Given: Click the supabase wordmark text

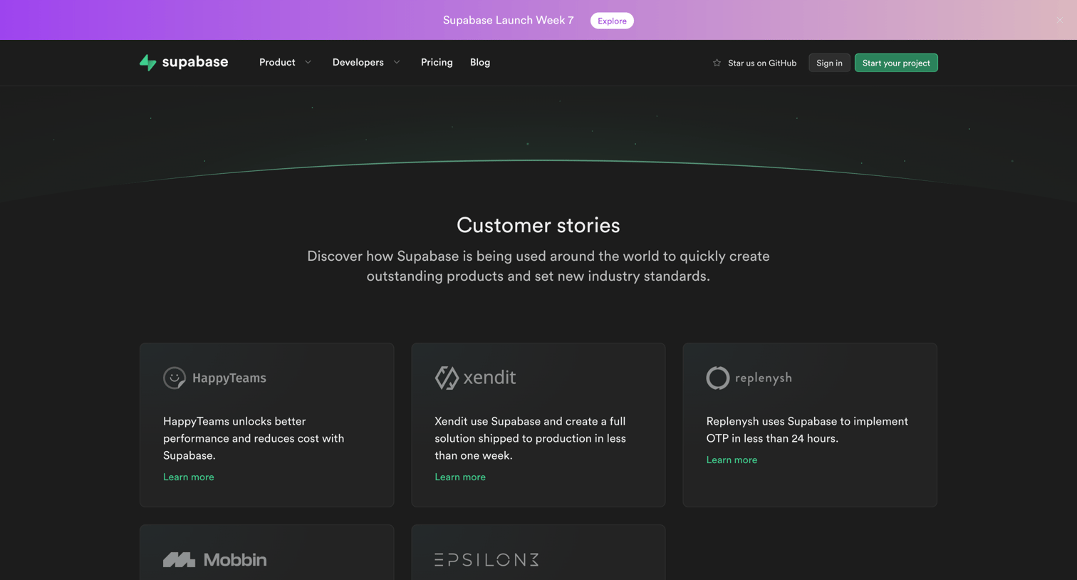Looking at the screenshot, I should point(195,62).
